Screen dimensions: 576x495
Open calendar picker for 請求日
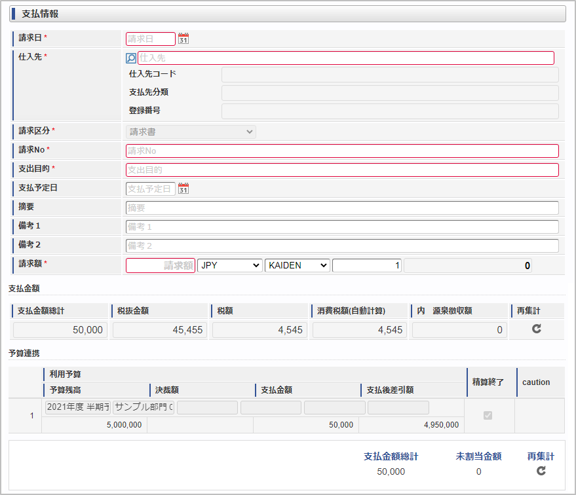(x=183, y=39)
